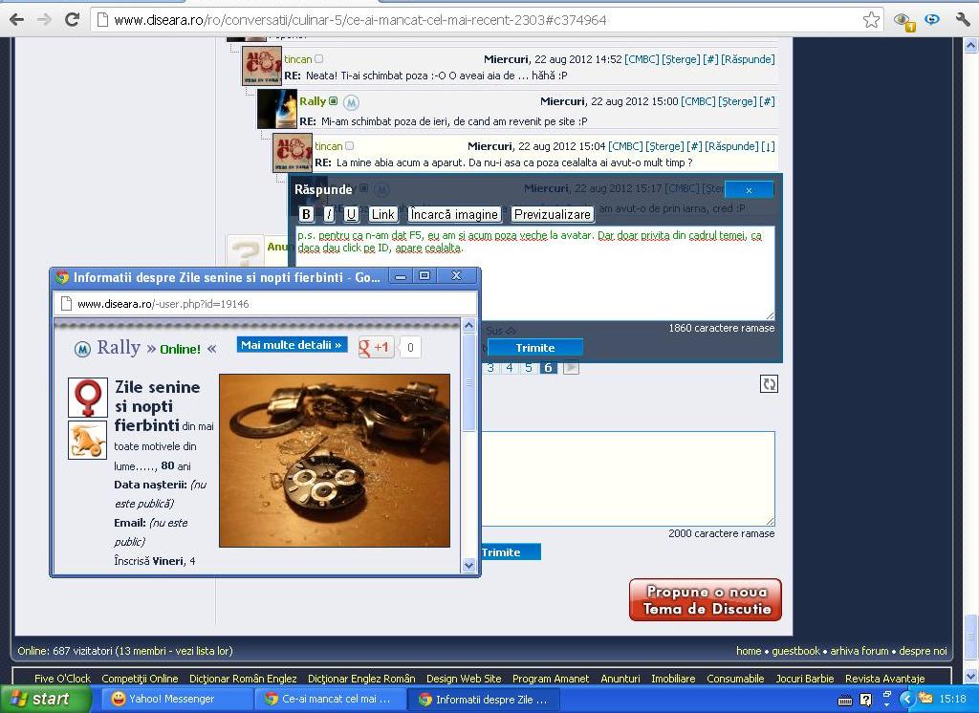Close the Răspunde reply panel with x
Viewport: 979px width, 713px height.
point(749,190)
